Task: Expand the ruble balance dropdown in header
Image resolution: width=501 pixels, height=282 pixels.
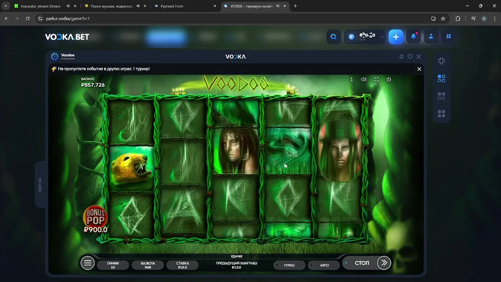Action: coord(382,36)
